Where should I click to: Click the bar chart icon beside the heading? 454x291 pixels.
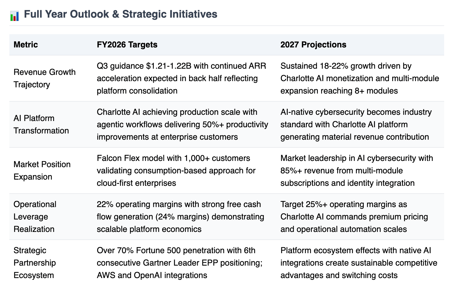click(x=15, y=16)
